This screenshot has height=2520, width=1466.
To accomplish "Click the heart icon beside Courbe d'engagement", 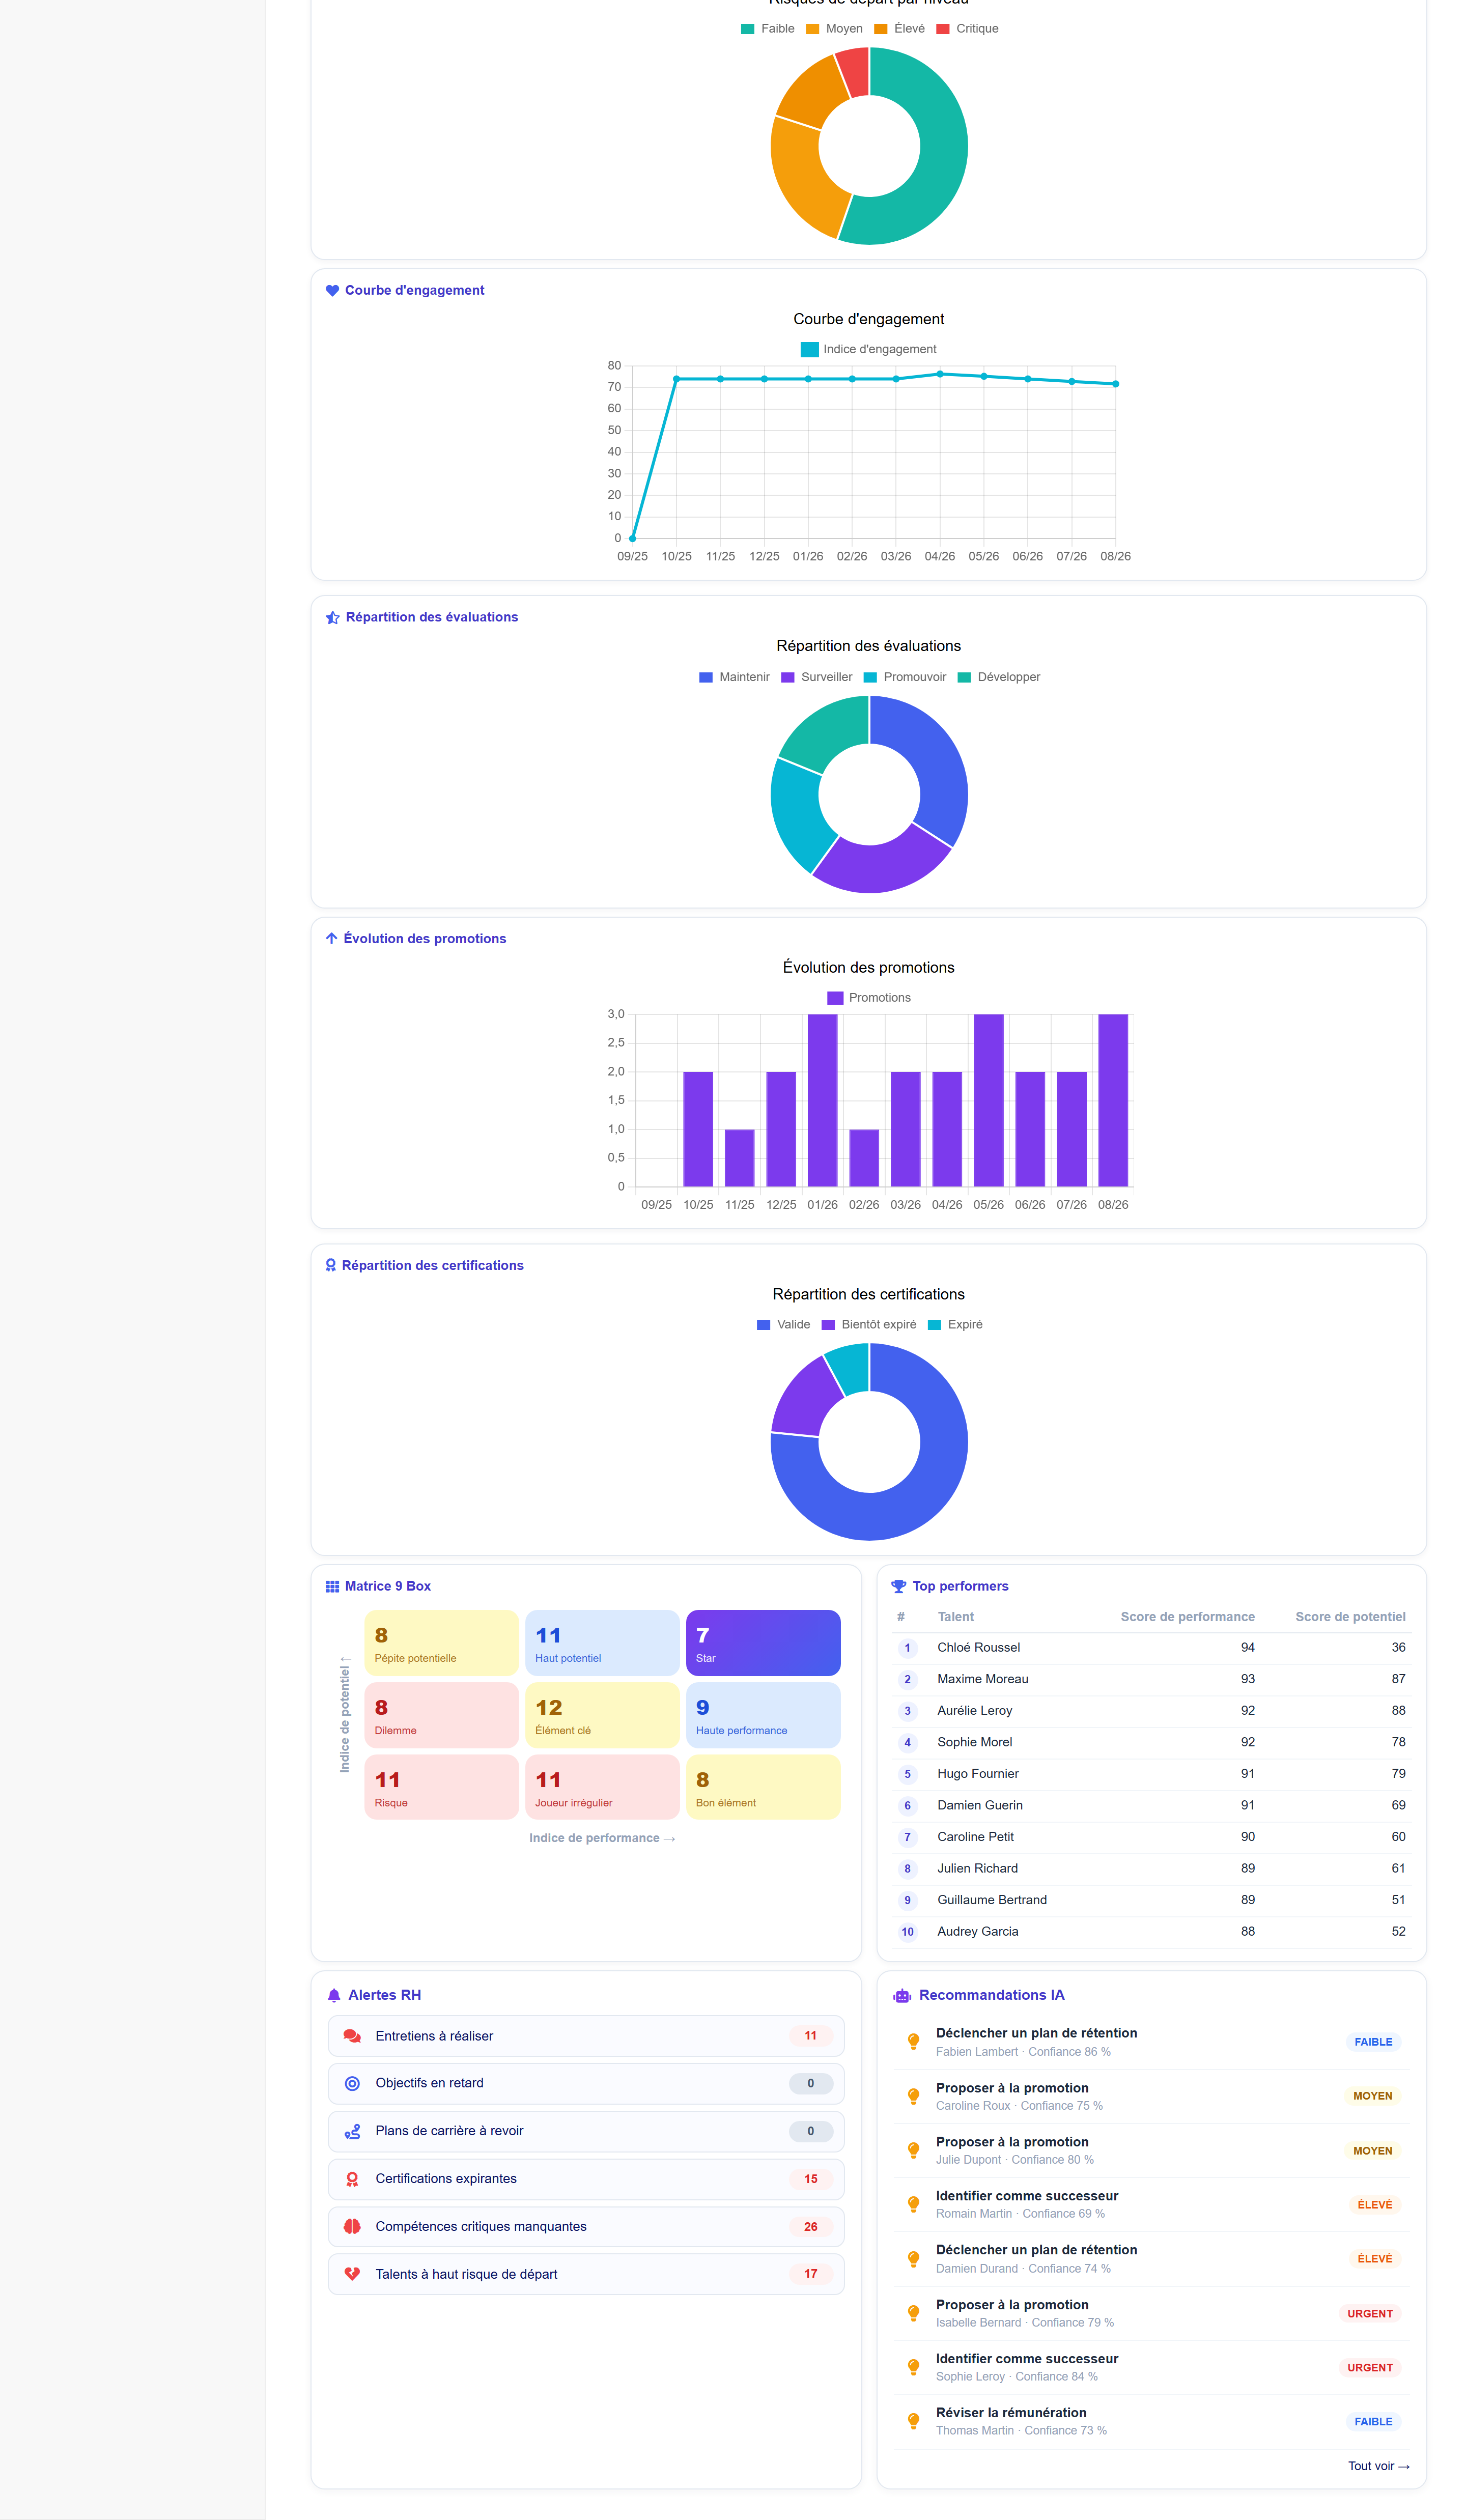I will tap(332, 291).
